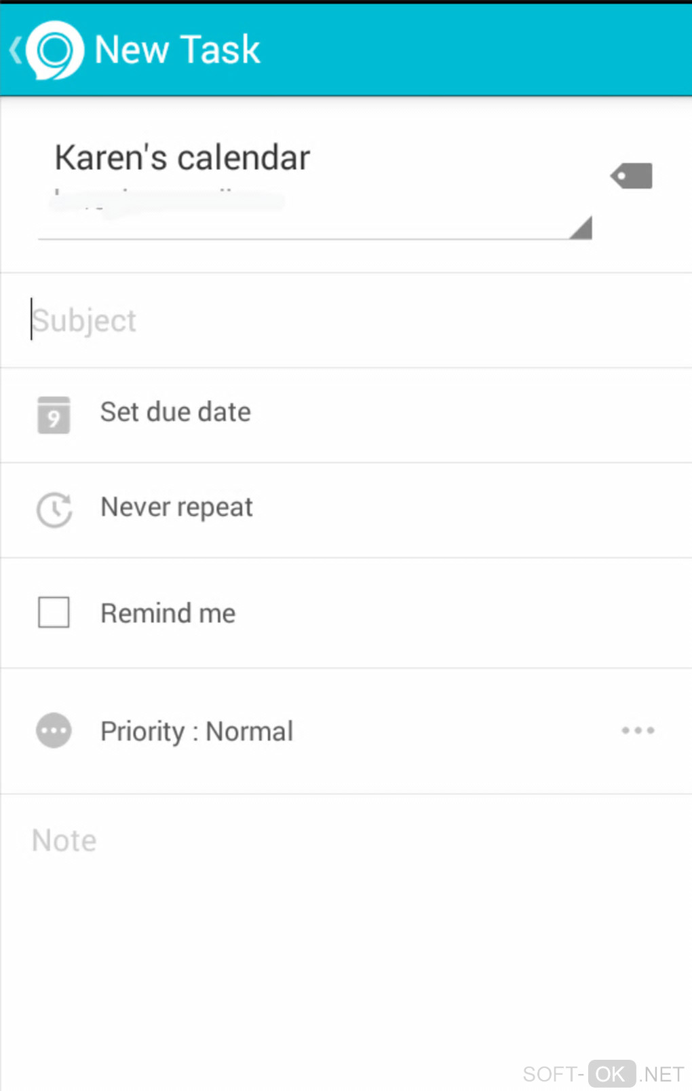Tap Set due date
The width and height of the screenshot is (692, 1091).
tap(176, 412)
